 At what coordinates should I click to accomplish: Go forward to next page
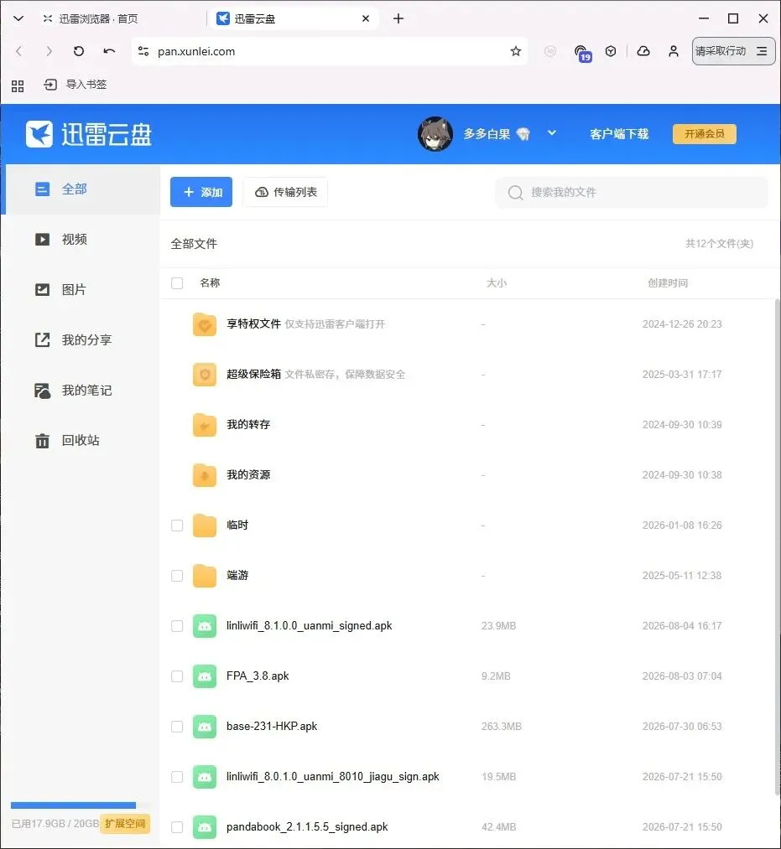tap(49, 51)
